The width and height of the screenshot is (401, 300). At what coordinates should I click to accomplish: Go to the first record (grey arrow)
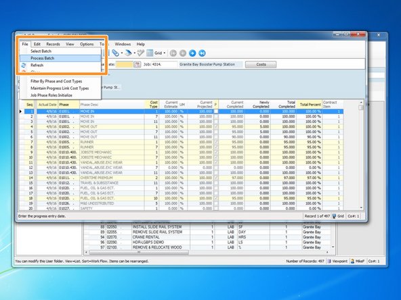pos(173,53)
